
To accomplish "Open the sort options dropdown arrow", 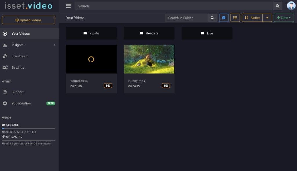I will pos(267,18).
